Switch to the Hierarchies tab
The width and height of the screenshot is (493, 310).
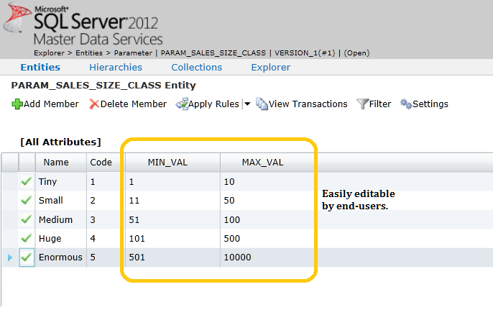[116, 67]
